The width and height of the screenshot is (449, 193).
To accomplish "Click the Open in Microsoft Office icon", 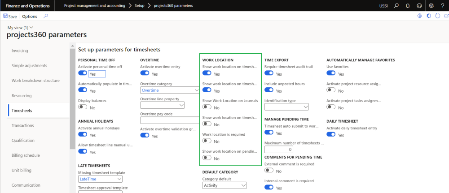I will coord(428,16).
